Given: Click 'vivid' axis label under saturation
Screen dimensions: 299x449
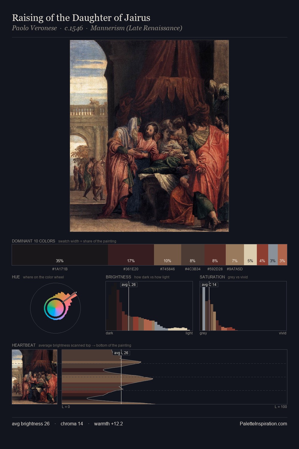Looking at the screenshot, I should point(283,333).
